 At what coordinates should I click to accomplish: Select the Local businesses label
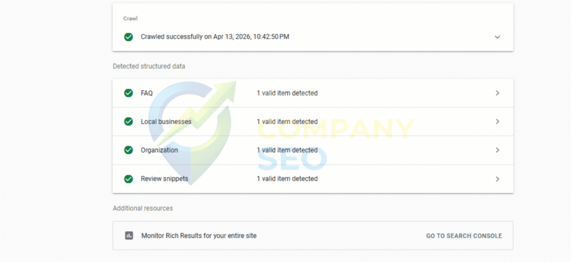coord(166,121)
